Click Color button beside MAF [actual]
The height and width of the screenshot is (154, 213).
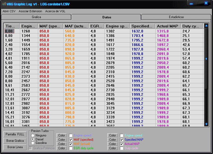click(62, 144)
